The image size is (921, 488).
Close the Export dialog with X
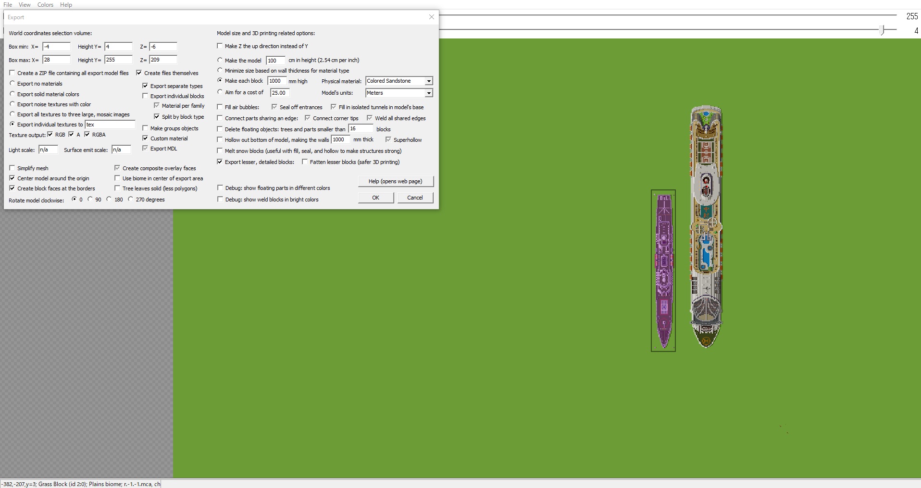[x=431, y=17]
